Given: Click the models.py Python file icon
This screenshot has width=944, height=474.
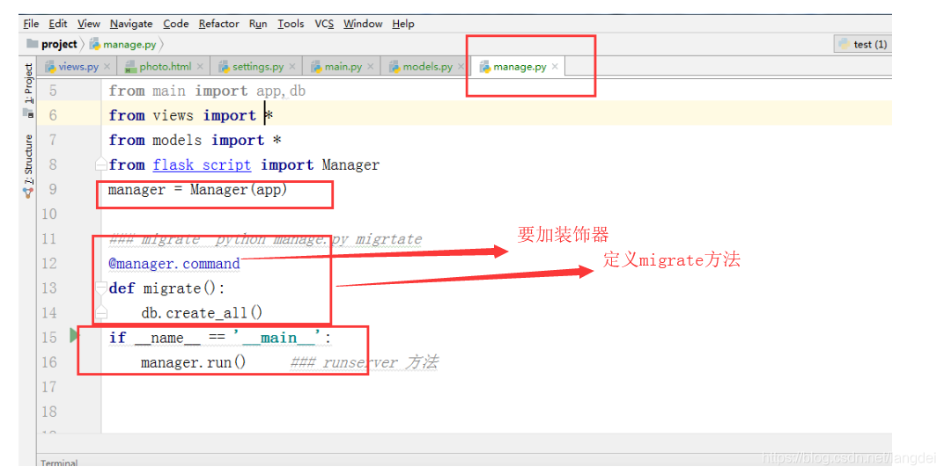Looking at the screenshot, I should (x=395, y=67).
